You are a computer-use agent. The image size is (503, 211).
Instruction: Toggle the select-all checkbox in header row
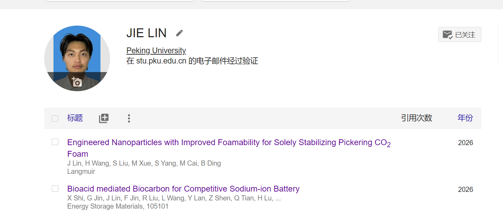pyautogui.click(x=55, y=118)
